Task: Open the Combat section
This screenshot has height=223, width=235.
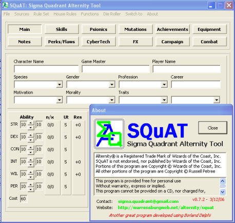Action: tap(209, 42)
